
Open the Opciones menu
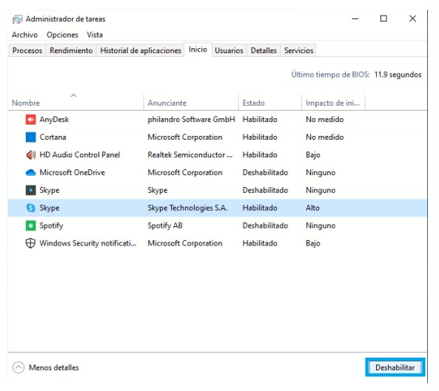(x=62, y=35)
